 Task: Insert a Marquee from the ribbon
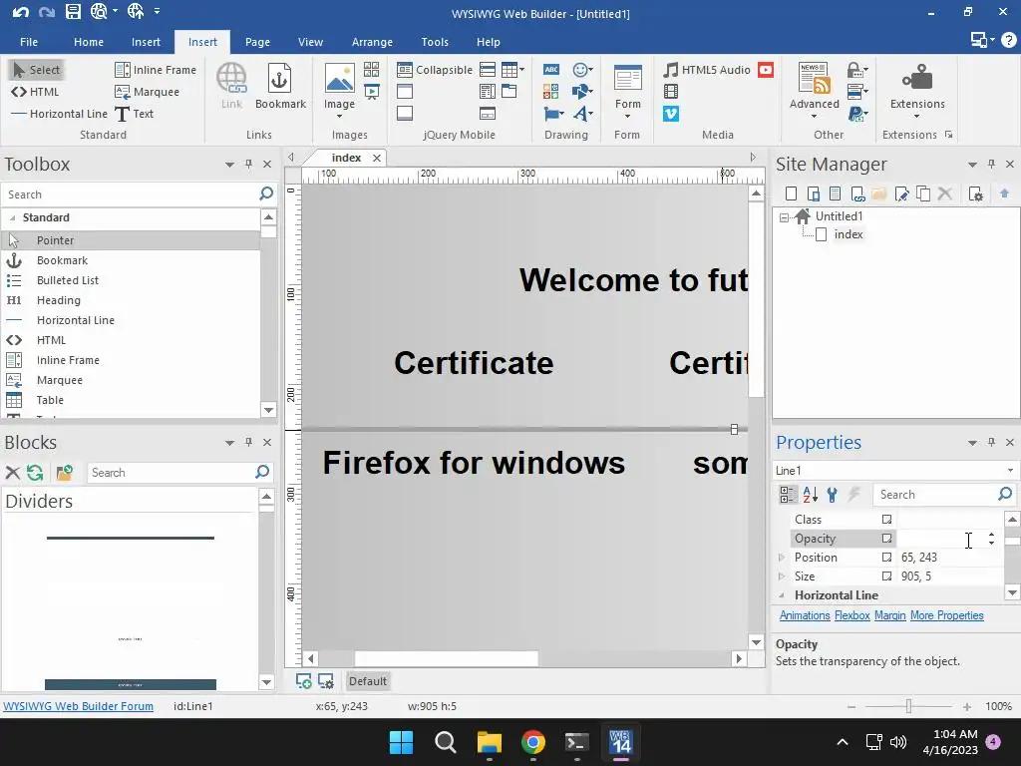tap(147, 92)
